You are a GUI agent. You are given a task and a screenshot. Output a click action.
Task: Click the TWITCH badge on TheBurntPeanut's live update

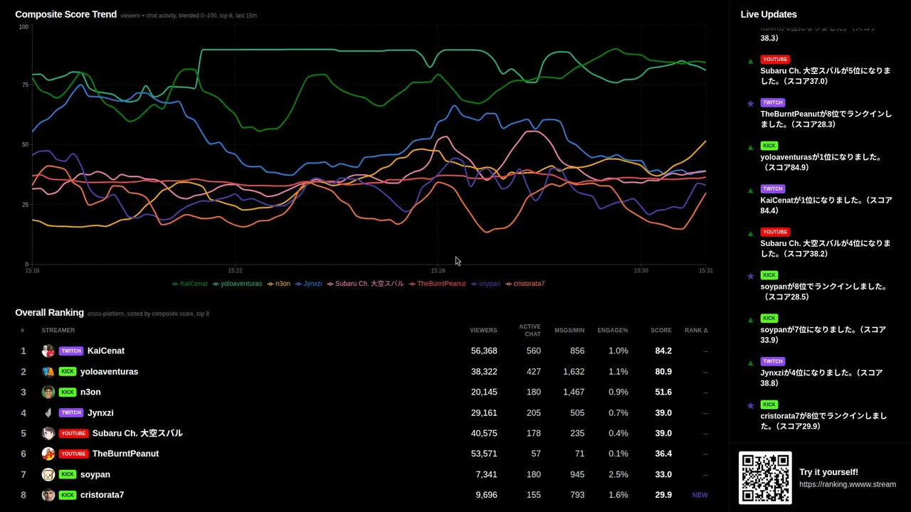pos(773,102)
